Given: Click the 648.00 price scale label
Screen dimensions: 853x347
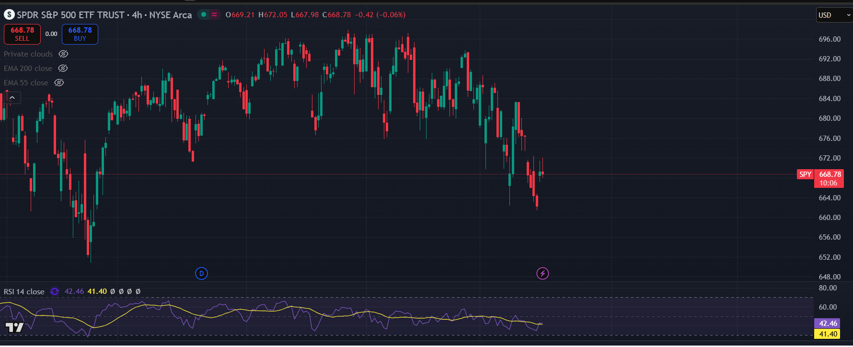Looking at the screenshot, I should point(830,277).
